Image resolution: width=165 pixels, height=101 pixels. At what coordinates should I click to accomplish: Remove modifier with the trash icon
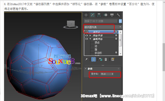coord(106,59)
